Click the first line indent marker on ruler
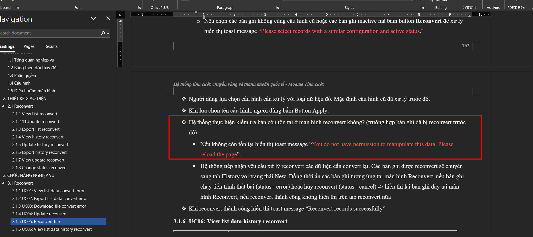Viewport: 533px width, 237px height. pyautogui.click(x=196, y=13)
